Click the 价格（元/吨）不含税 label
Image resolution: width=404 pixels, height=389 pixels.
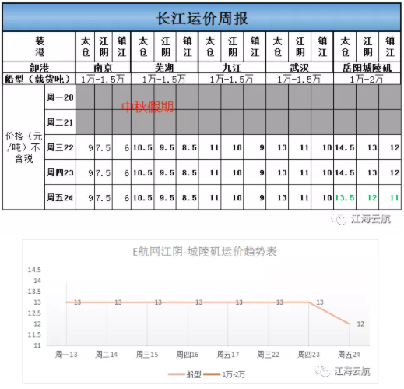click(x=23, y=147)
